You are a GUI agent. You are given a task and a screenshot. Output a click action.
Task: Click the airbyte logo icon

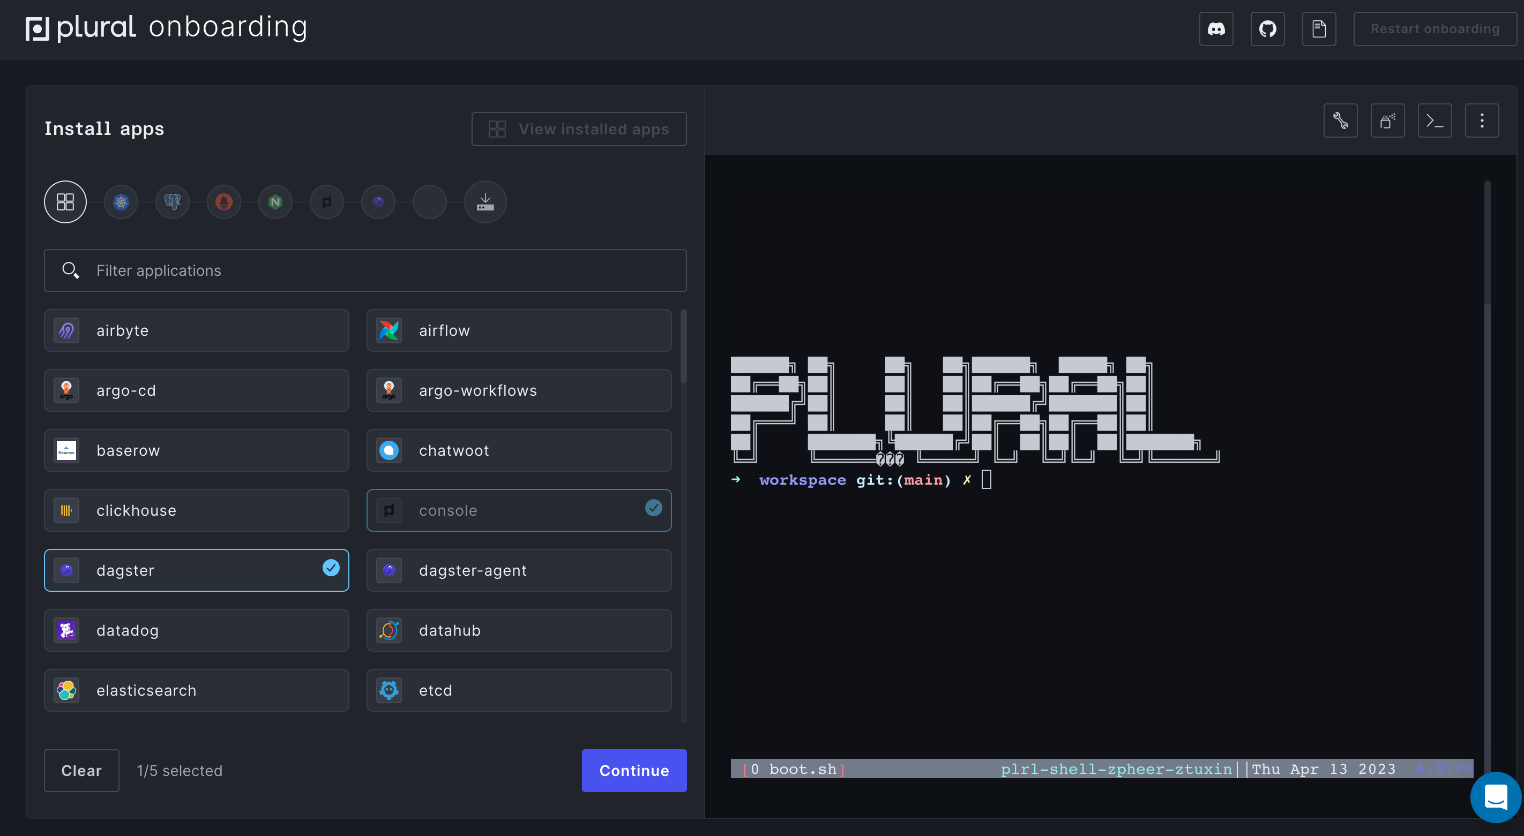[66, 330]
